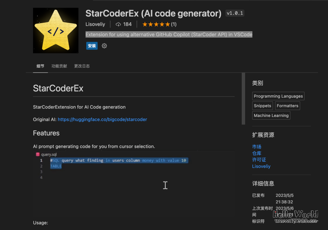Viewport: 328px width, 230px height.
Task: Select the Programming Languages category tag
Action: pos(278,96)
